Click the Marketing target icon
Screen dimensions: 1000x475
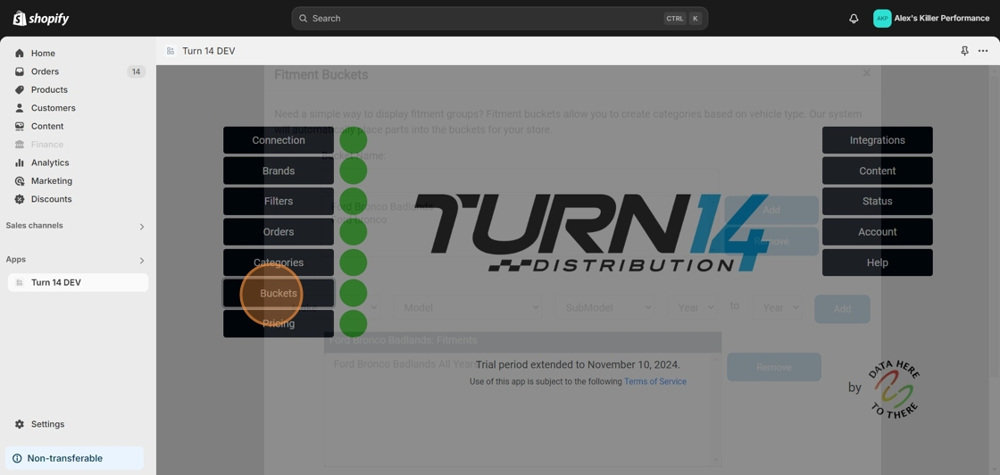pos(20,181)
